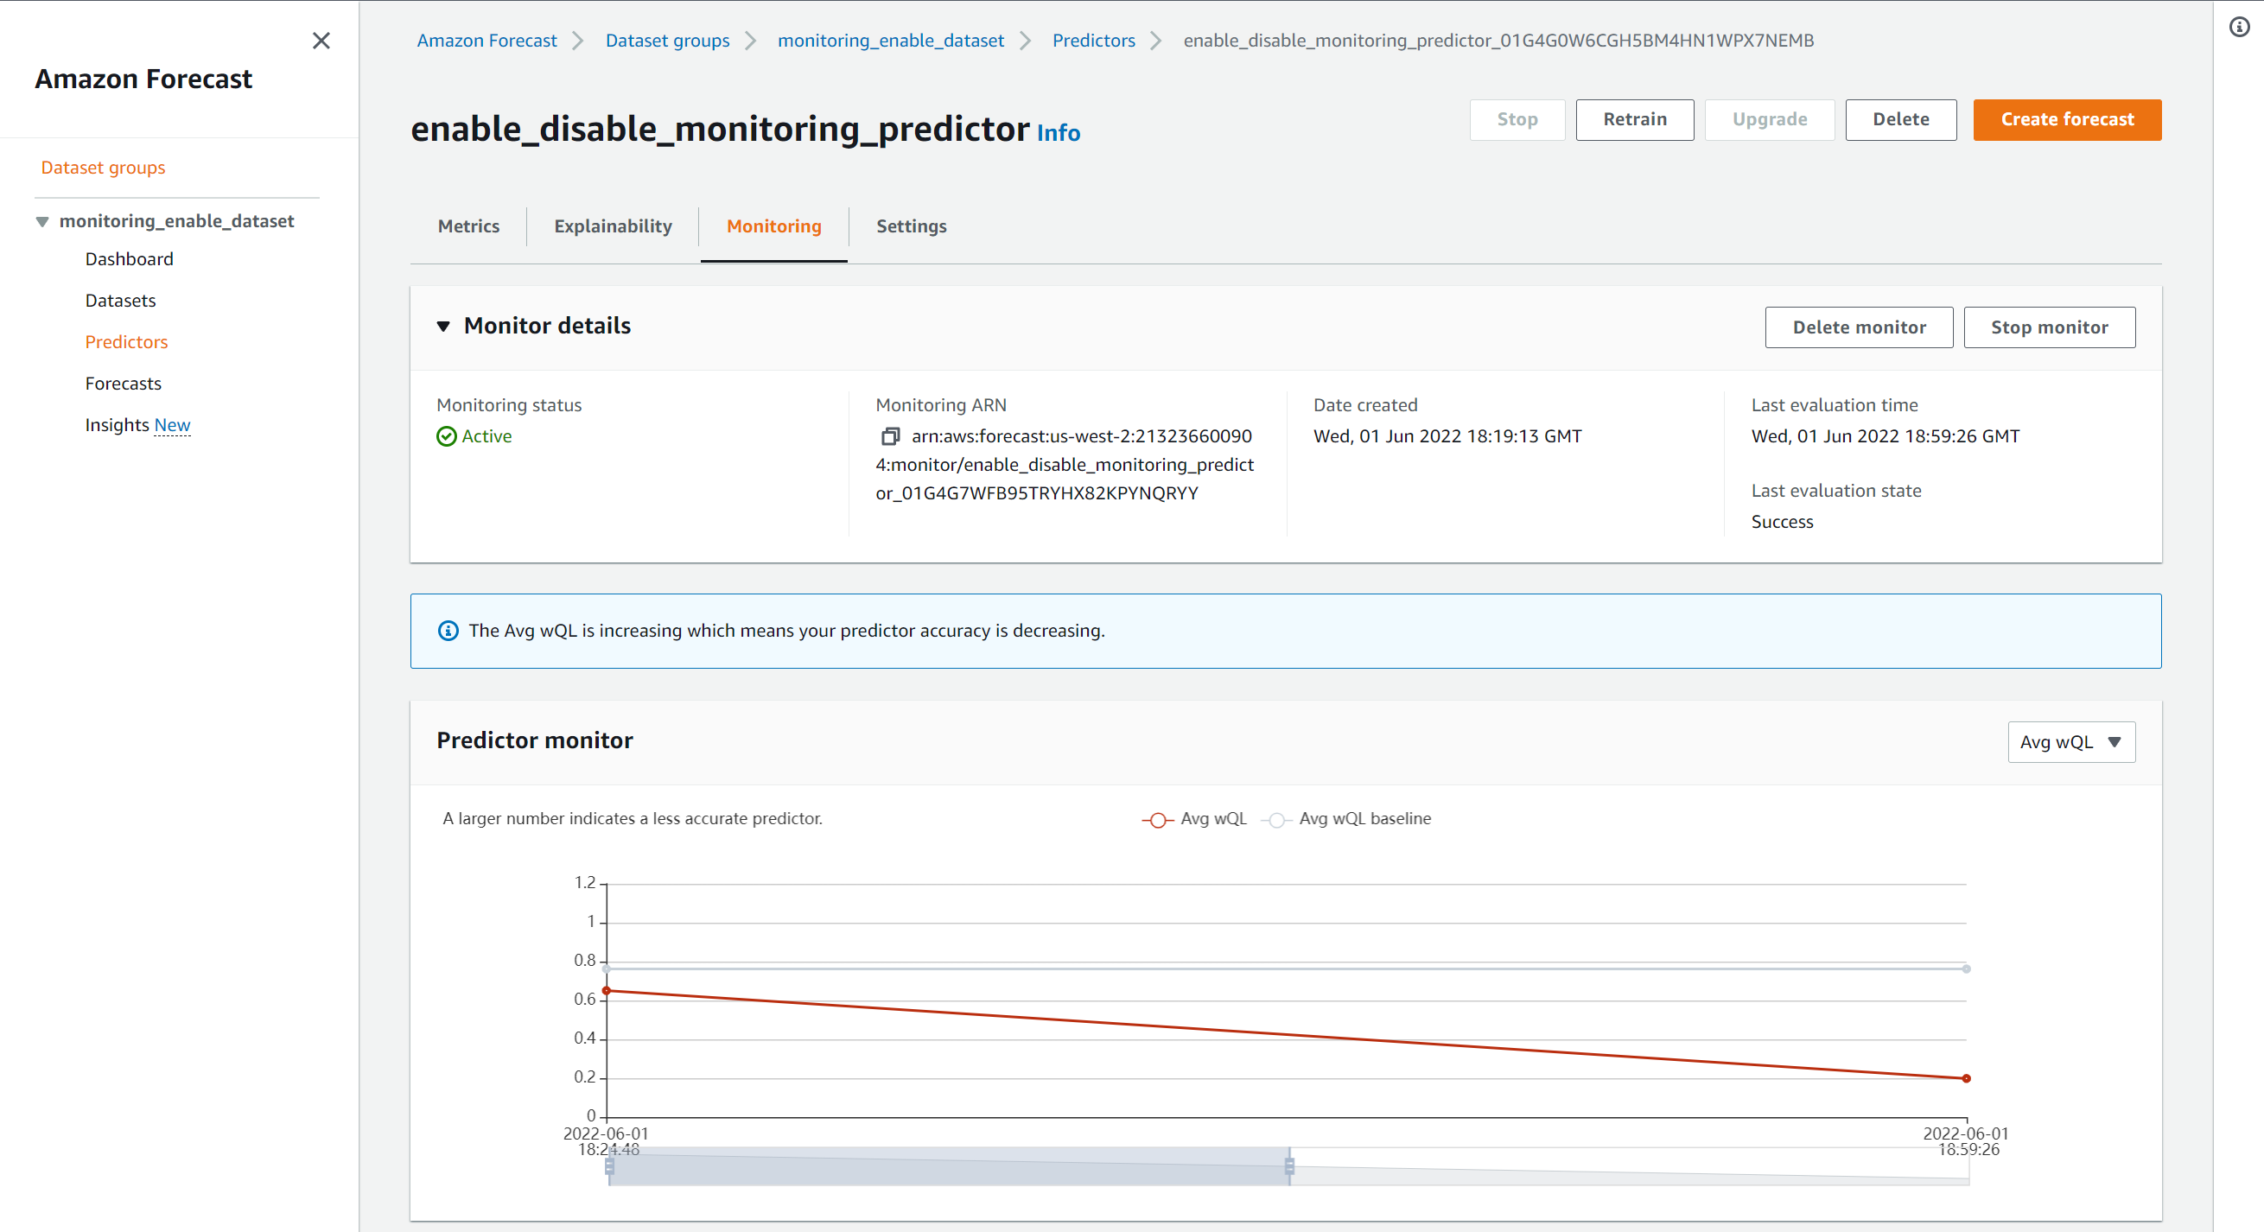Click the right handle of the chart range slider
This screenshot has height=1232, width=2264.
[x=1289, y=1166]
